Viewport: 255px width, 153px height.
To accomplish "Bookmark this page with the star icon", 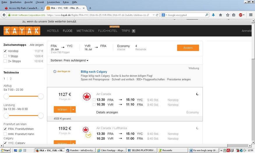I will point(228,15).
